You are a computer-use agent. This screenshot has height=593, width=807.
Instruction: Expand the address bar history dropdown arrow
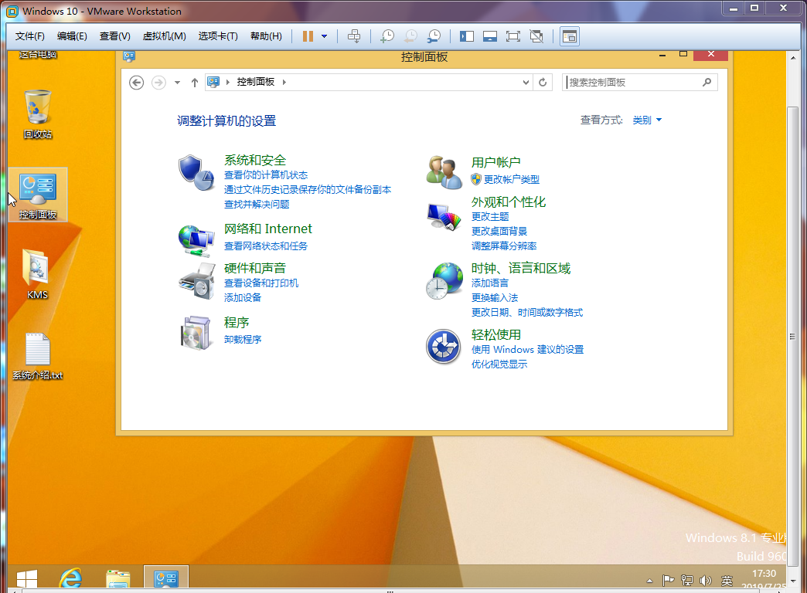coord(526,82)
